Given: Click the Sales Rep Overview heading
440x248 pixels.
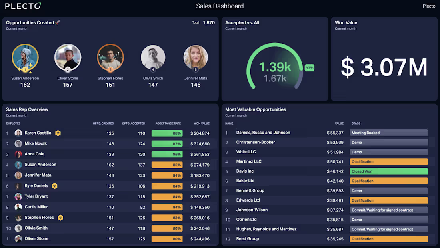Looking at the screenshot, I should [x=27, y=109].
